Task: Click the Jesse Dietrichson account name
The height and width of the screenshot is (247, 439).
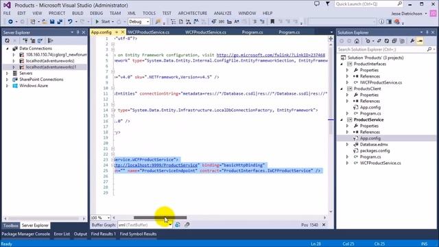Action: [x=407, y=14]
